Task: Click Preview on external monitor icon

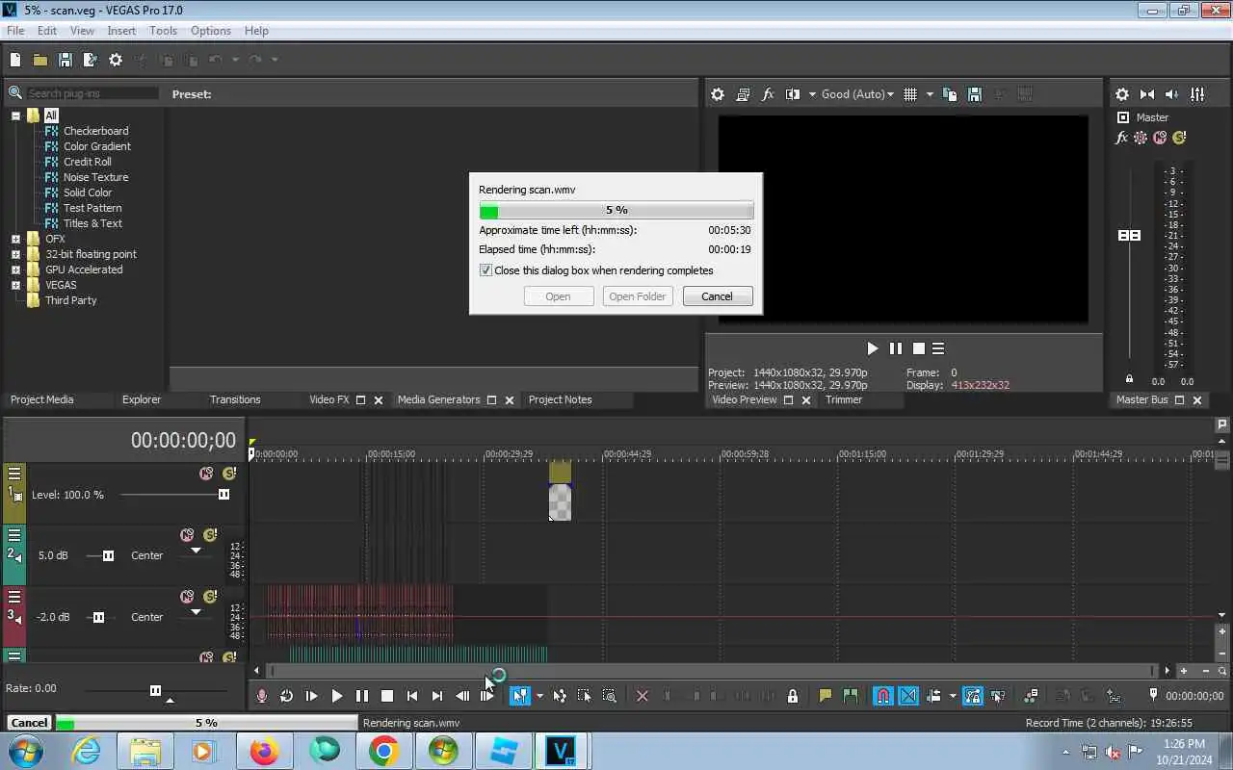Action: pos(743,94)
